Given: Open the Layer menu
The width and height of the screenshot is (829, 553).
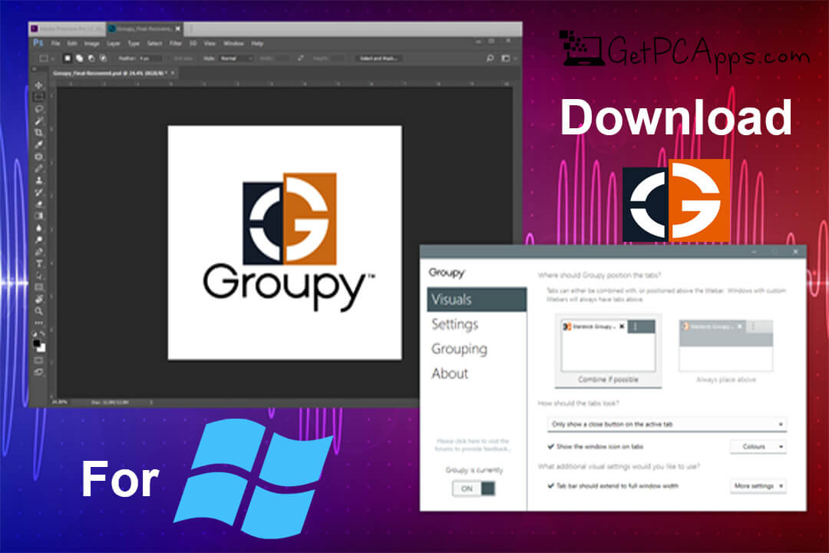Looking at the screenshot, I should [x=114, y=43].
